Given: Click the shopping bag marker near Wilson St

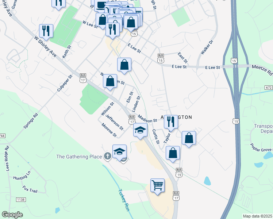Looking at the screenshot, I should pyautogui.click(x=110, y=82).
